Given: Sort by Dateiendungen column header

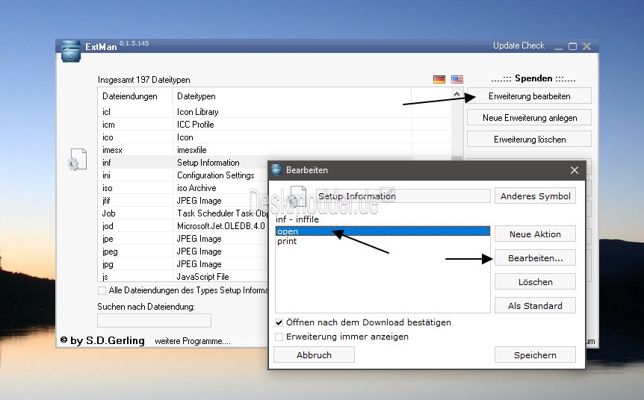Looking at the screenshot, I should pyautogui.click(x=134, y=96).
